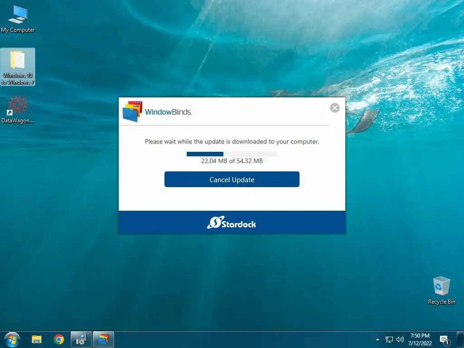Image resolution: width=464 pixels, height=348 pixels.
Task: Cancel the WindowBlinds update download
Action: coord(232,179)
